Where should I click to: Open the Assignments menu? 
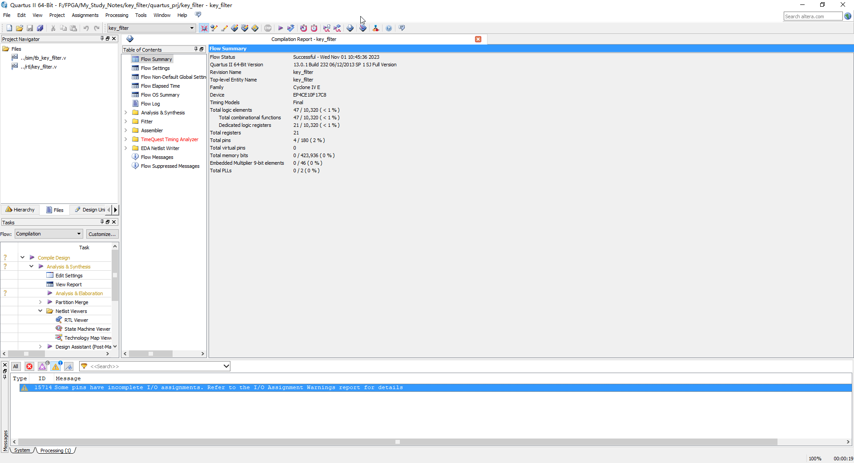pos(85,15)
